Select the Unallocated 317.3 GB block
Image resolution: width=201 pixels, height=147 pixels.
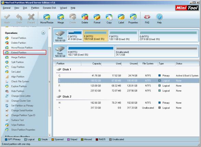(157, 52)
